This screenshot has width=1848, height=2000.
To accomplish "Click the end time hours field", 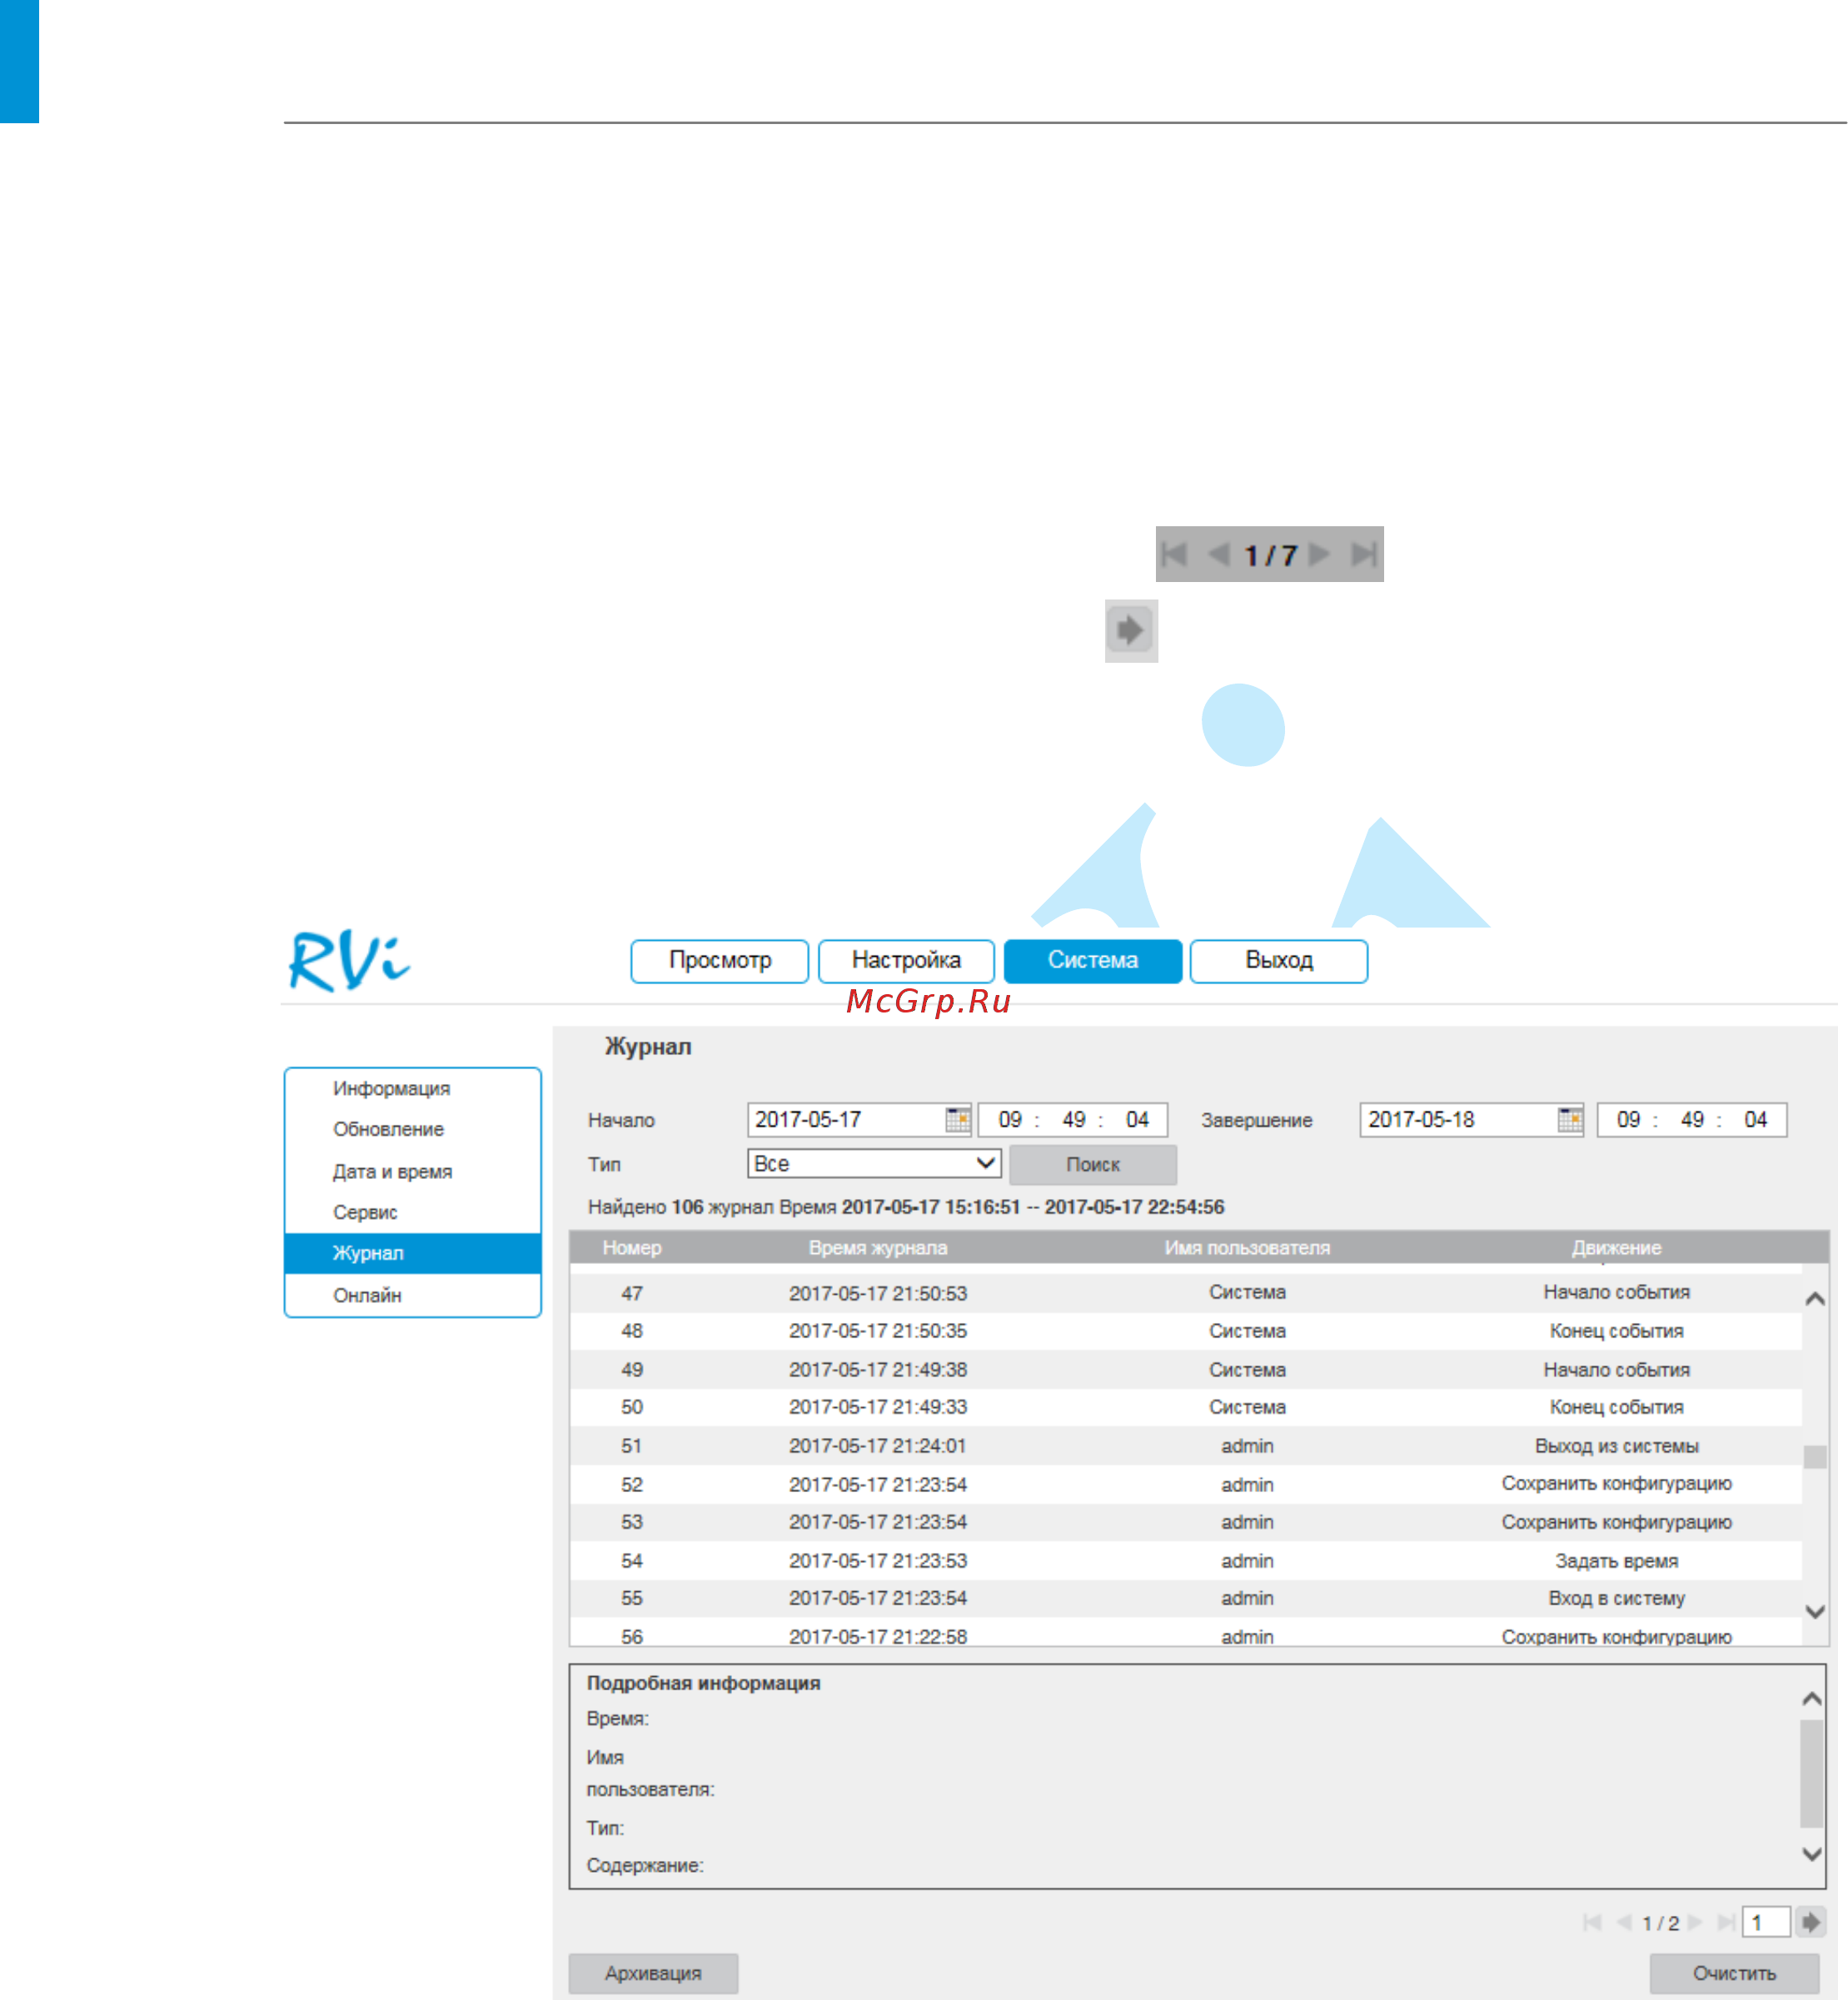I will 1628,1120.
